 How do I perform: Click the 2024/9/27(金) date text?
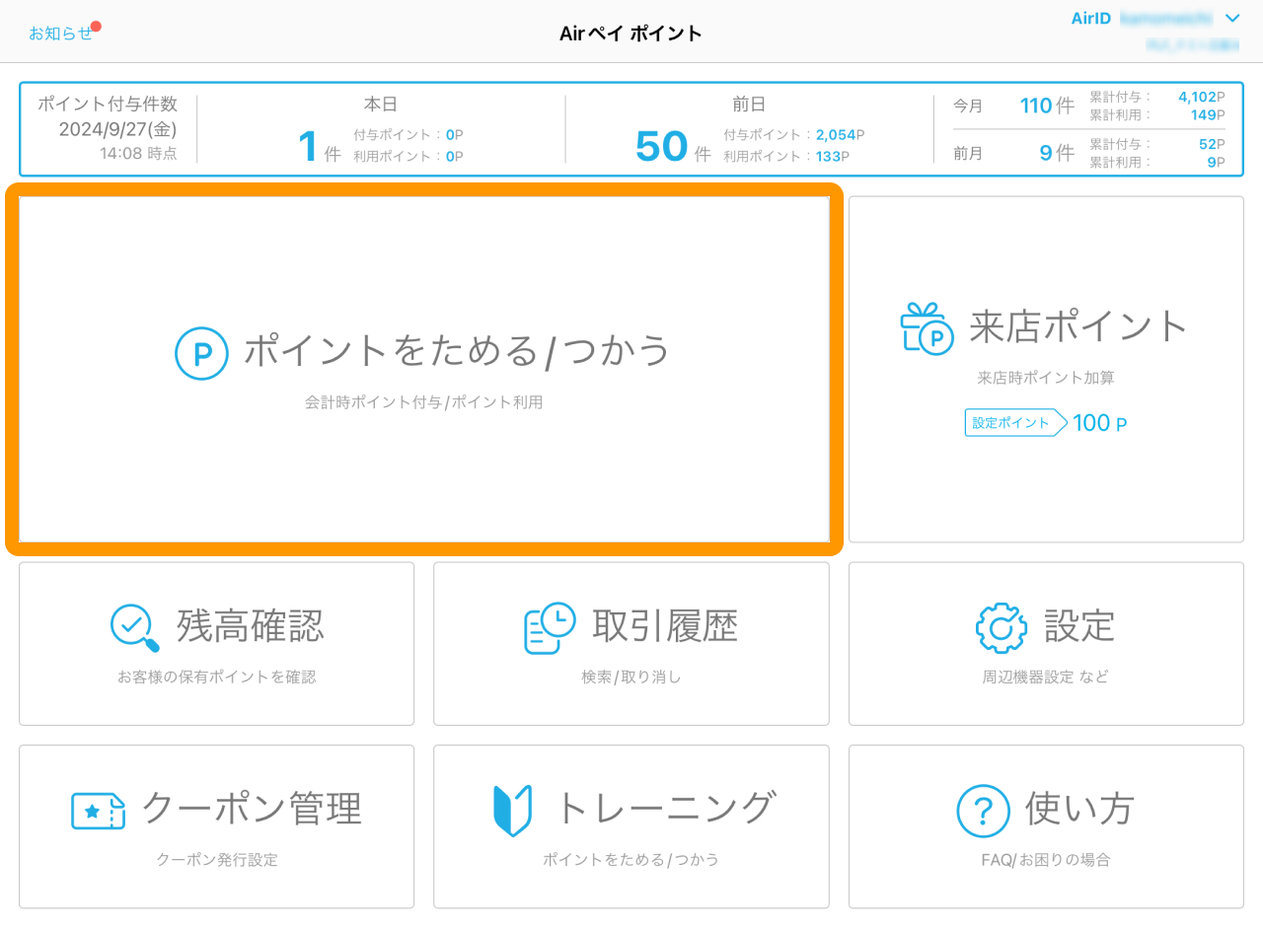pyautogui.click(x=117, y=129)
